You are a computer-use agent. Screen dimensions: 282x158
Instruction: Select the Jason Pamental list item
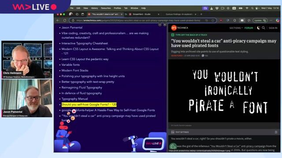point(72,28)
